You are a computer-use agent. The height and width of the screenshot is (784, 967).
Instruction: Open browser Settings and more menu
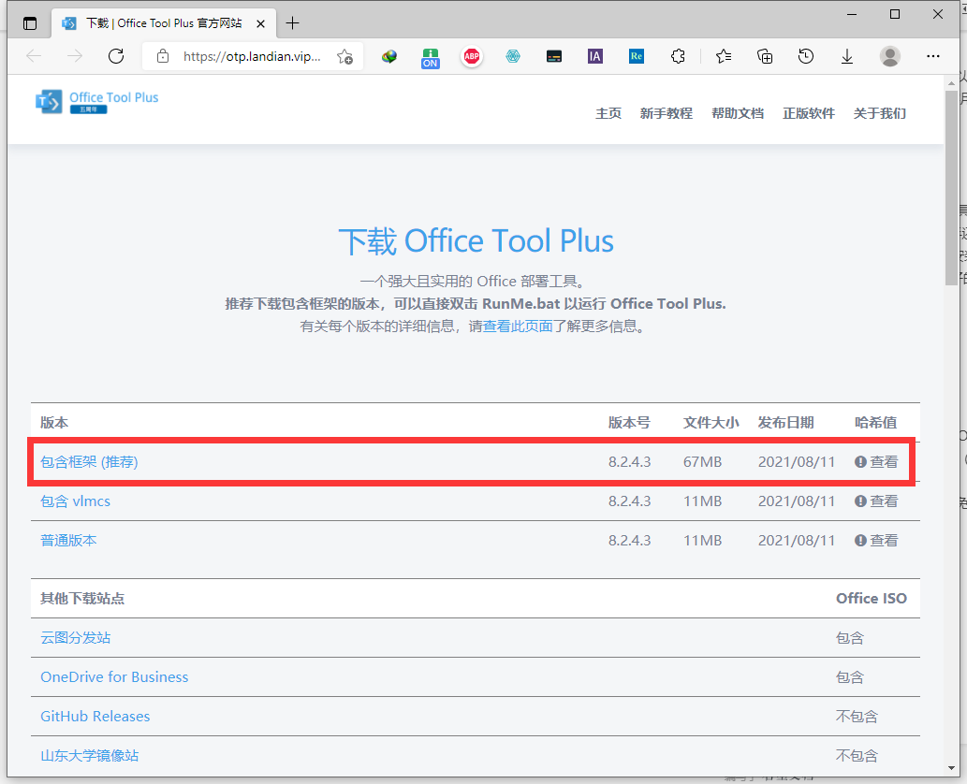click(933, 56)
